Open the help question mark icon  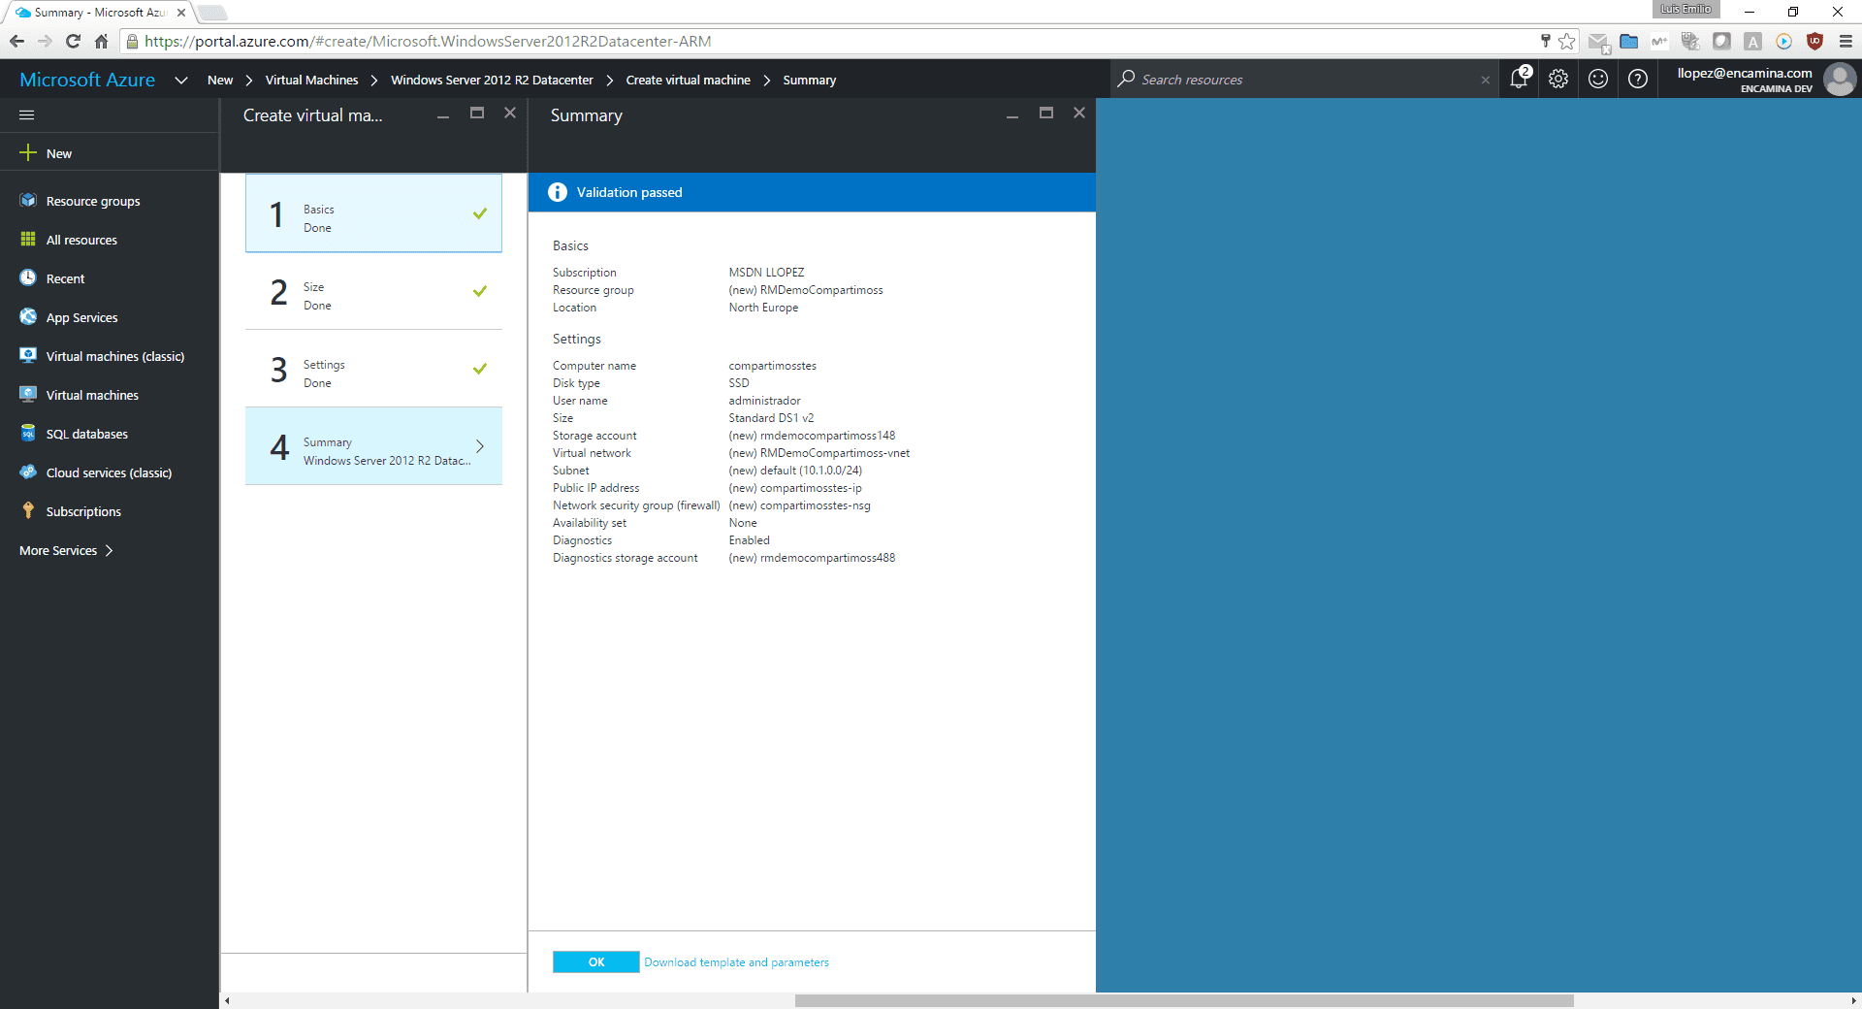pos(1638,80)
